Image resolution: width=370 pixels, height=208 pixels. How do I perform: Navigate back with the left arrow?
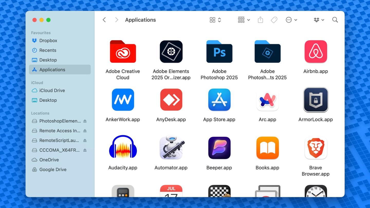(x=104, y=20)
